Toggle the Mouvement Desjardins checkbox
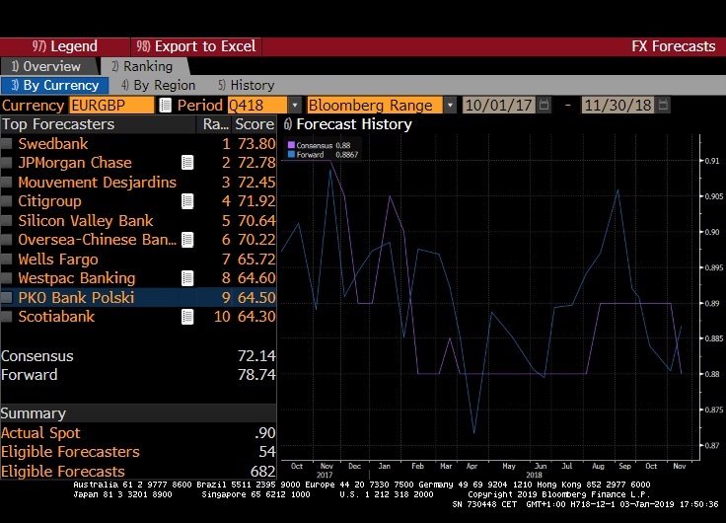This screenshot has width=726, height=523. coord(8,183)
